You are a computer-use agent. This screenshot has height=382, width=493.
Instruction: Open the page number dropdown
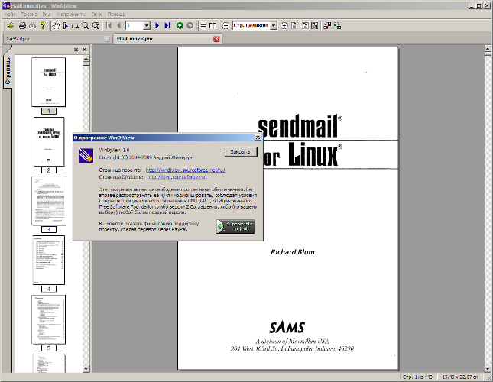(x=147, y=26)
